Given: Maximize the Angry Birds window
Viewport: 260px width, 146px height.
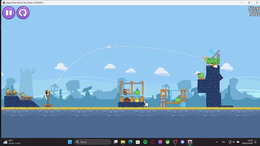Looking at the screenshot, I should tap(249, 3).
